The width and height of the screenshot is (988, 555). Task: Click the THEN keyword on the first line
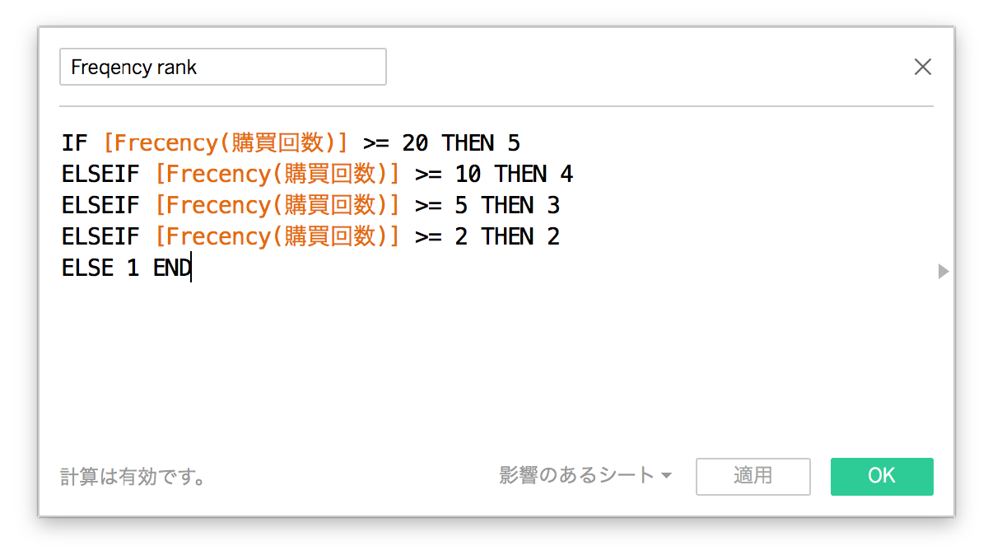468,143
